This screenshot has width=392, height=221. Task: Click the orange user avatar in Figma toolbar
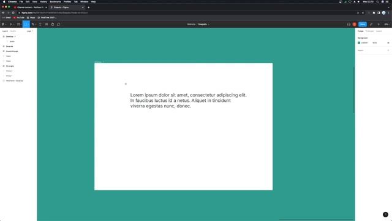[354, 25]
